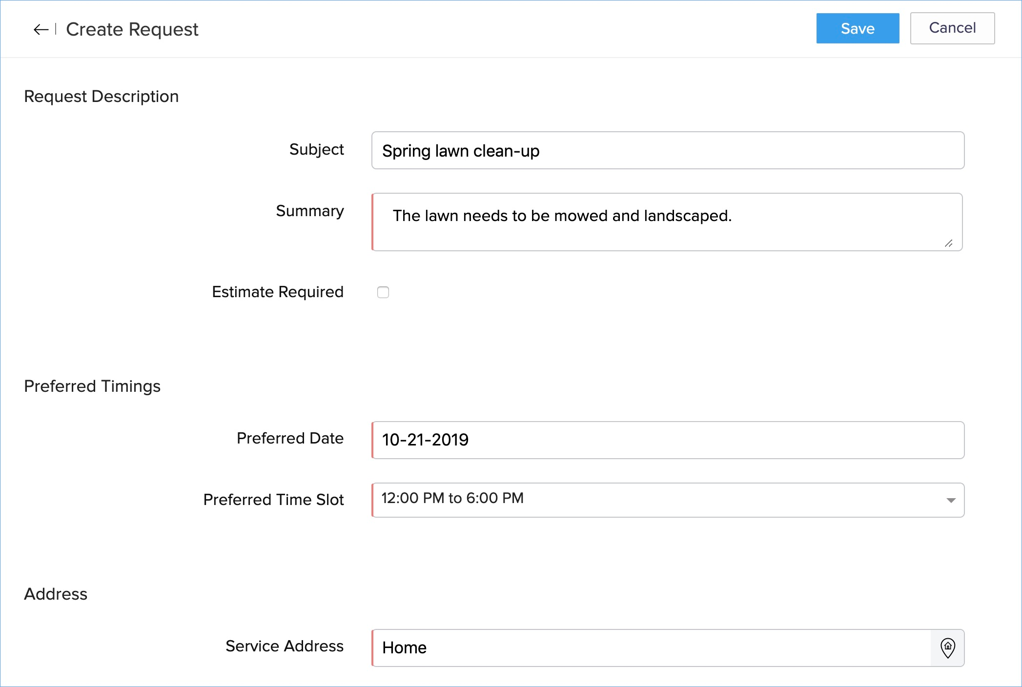This screenshot has width=1022, height=687.
Task: Click the location pin icon in Service Address
Action: click(947, 648)
